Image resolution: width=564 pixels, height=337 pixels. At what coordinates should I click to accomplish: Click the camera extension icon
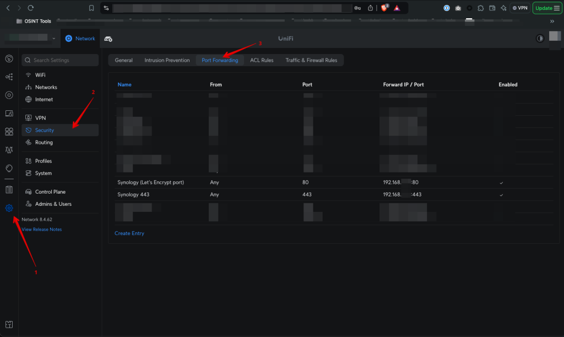pyautogui.click(x=458, y=8)
